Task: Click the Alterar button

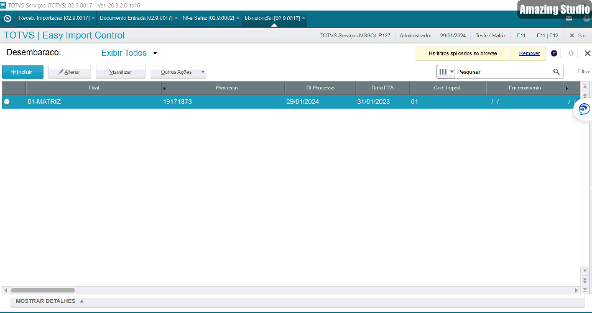Action: click(69, 72)
